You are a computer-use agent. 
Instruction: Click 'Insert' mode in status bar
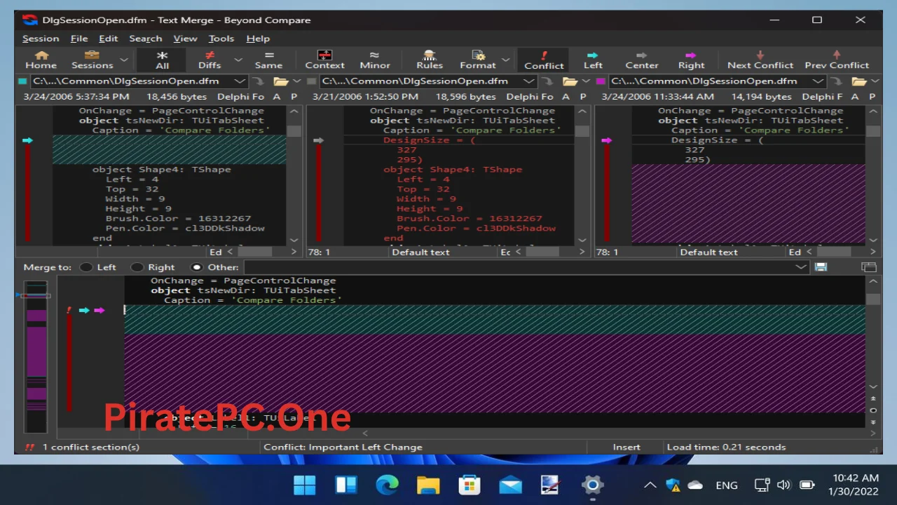point(626,447)
